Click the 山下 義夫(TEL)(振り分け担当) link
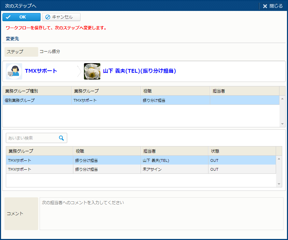 coord(139,71)
